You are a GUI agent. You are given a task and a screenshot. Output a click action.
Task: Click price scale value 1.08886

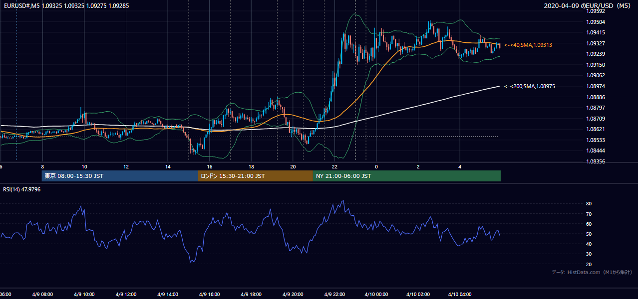[x=597, y=97]
